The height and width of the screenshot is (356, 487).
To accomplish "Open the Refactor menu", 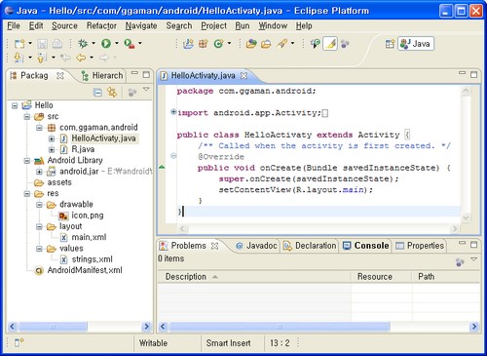I will (101, 25).
